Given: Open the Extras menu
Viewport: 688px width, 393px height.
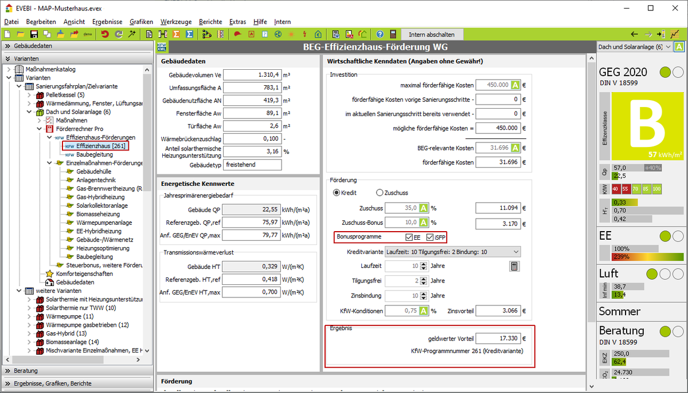Looking at the screenshot, I should click(237, 22).
